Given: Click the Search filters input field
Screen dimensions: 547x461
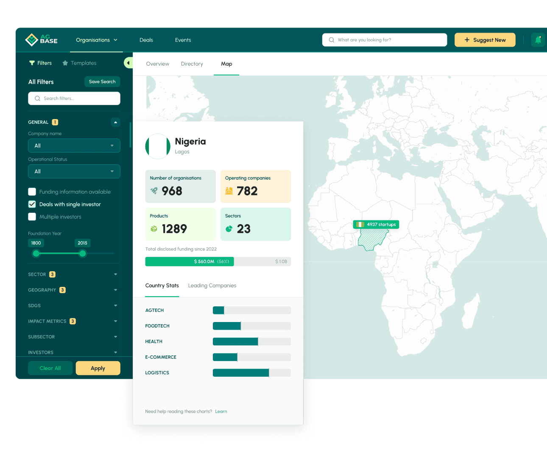Looking at the screenshot, I should [74, 98].
